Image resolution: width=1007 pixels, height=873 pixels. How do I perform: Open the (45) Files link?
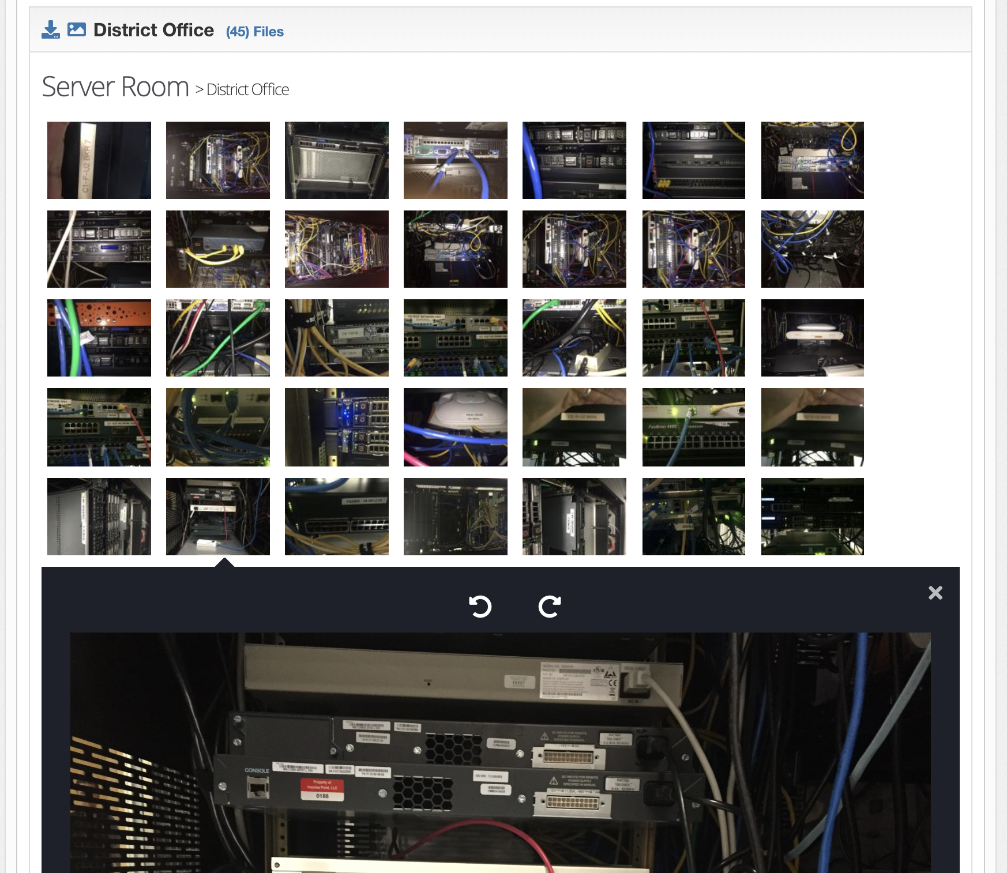[255, 32]
